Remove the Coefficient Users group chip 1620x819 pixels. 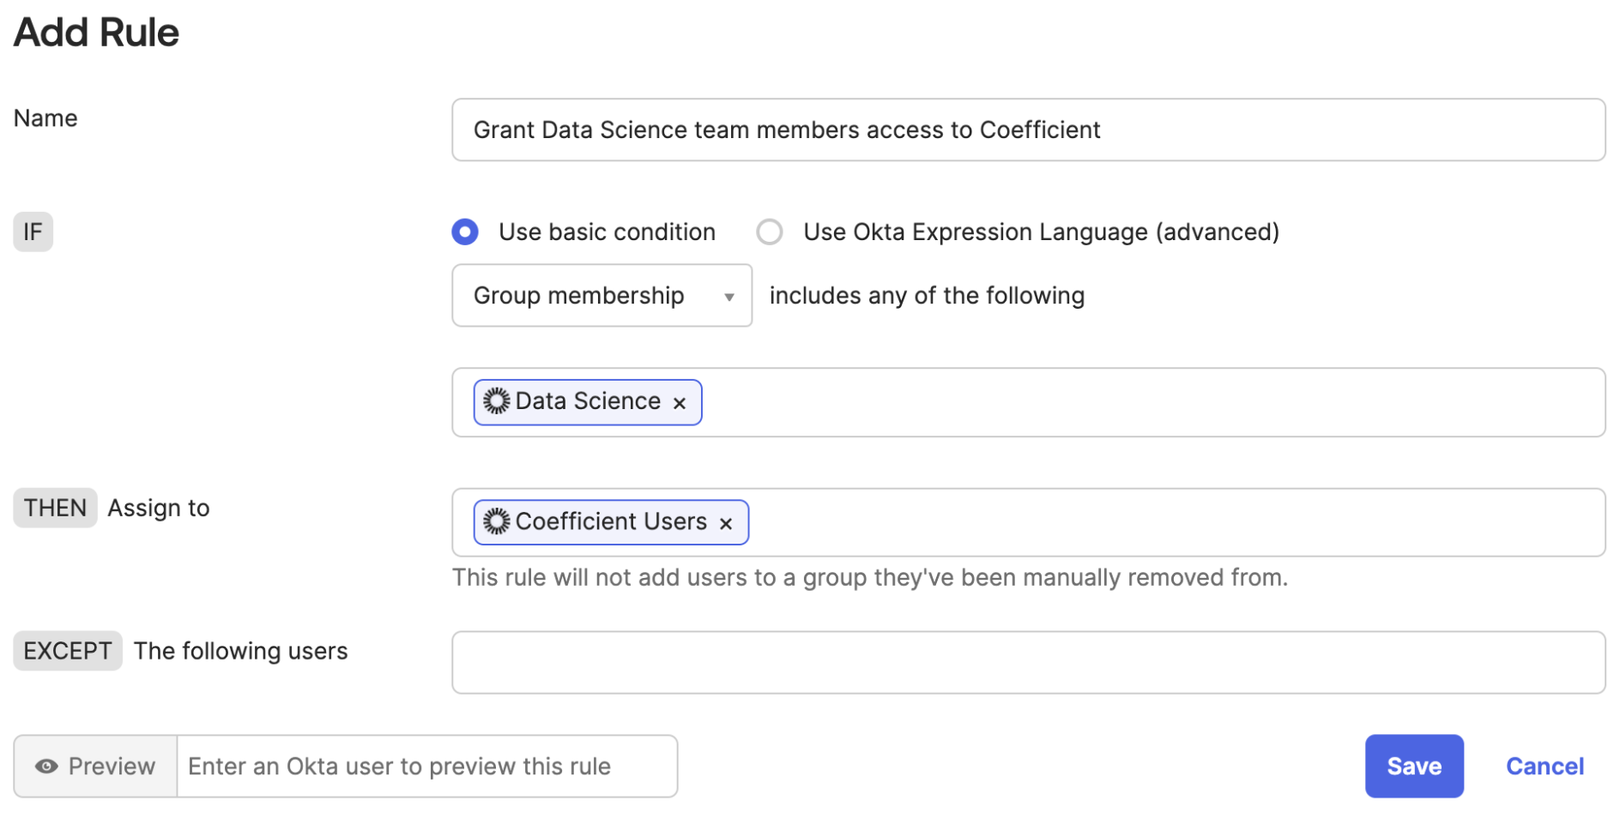click(726, 523)
